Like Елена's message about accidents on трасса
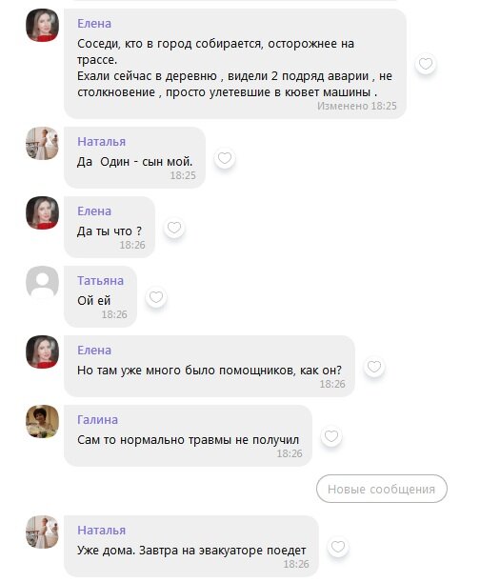The image size is (500, 582). tap(426, 64)
